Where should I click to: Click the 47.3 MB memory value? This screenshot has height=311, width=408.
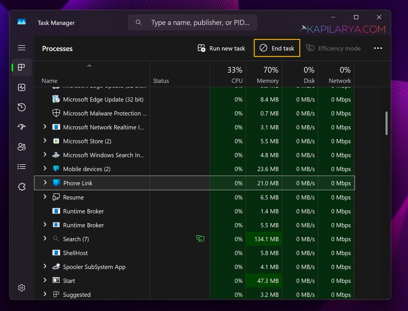[268, 281]
